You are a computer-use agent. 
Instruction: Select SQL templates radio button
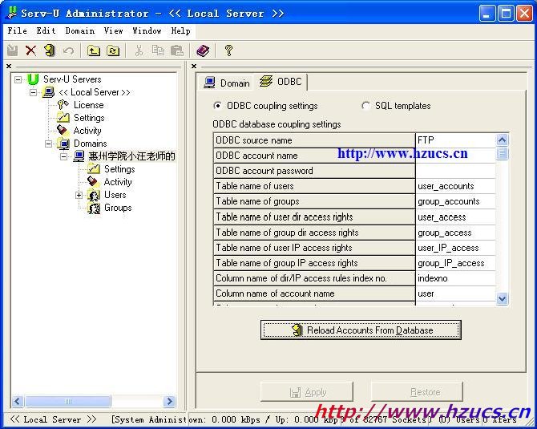tap(366, 106)
